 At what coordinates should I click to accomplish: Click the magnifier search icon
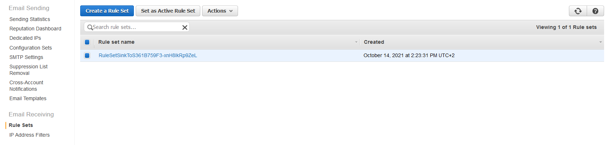tap(90, 27)
